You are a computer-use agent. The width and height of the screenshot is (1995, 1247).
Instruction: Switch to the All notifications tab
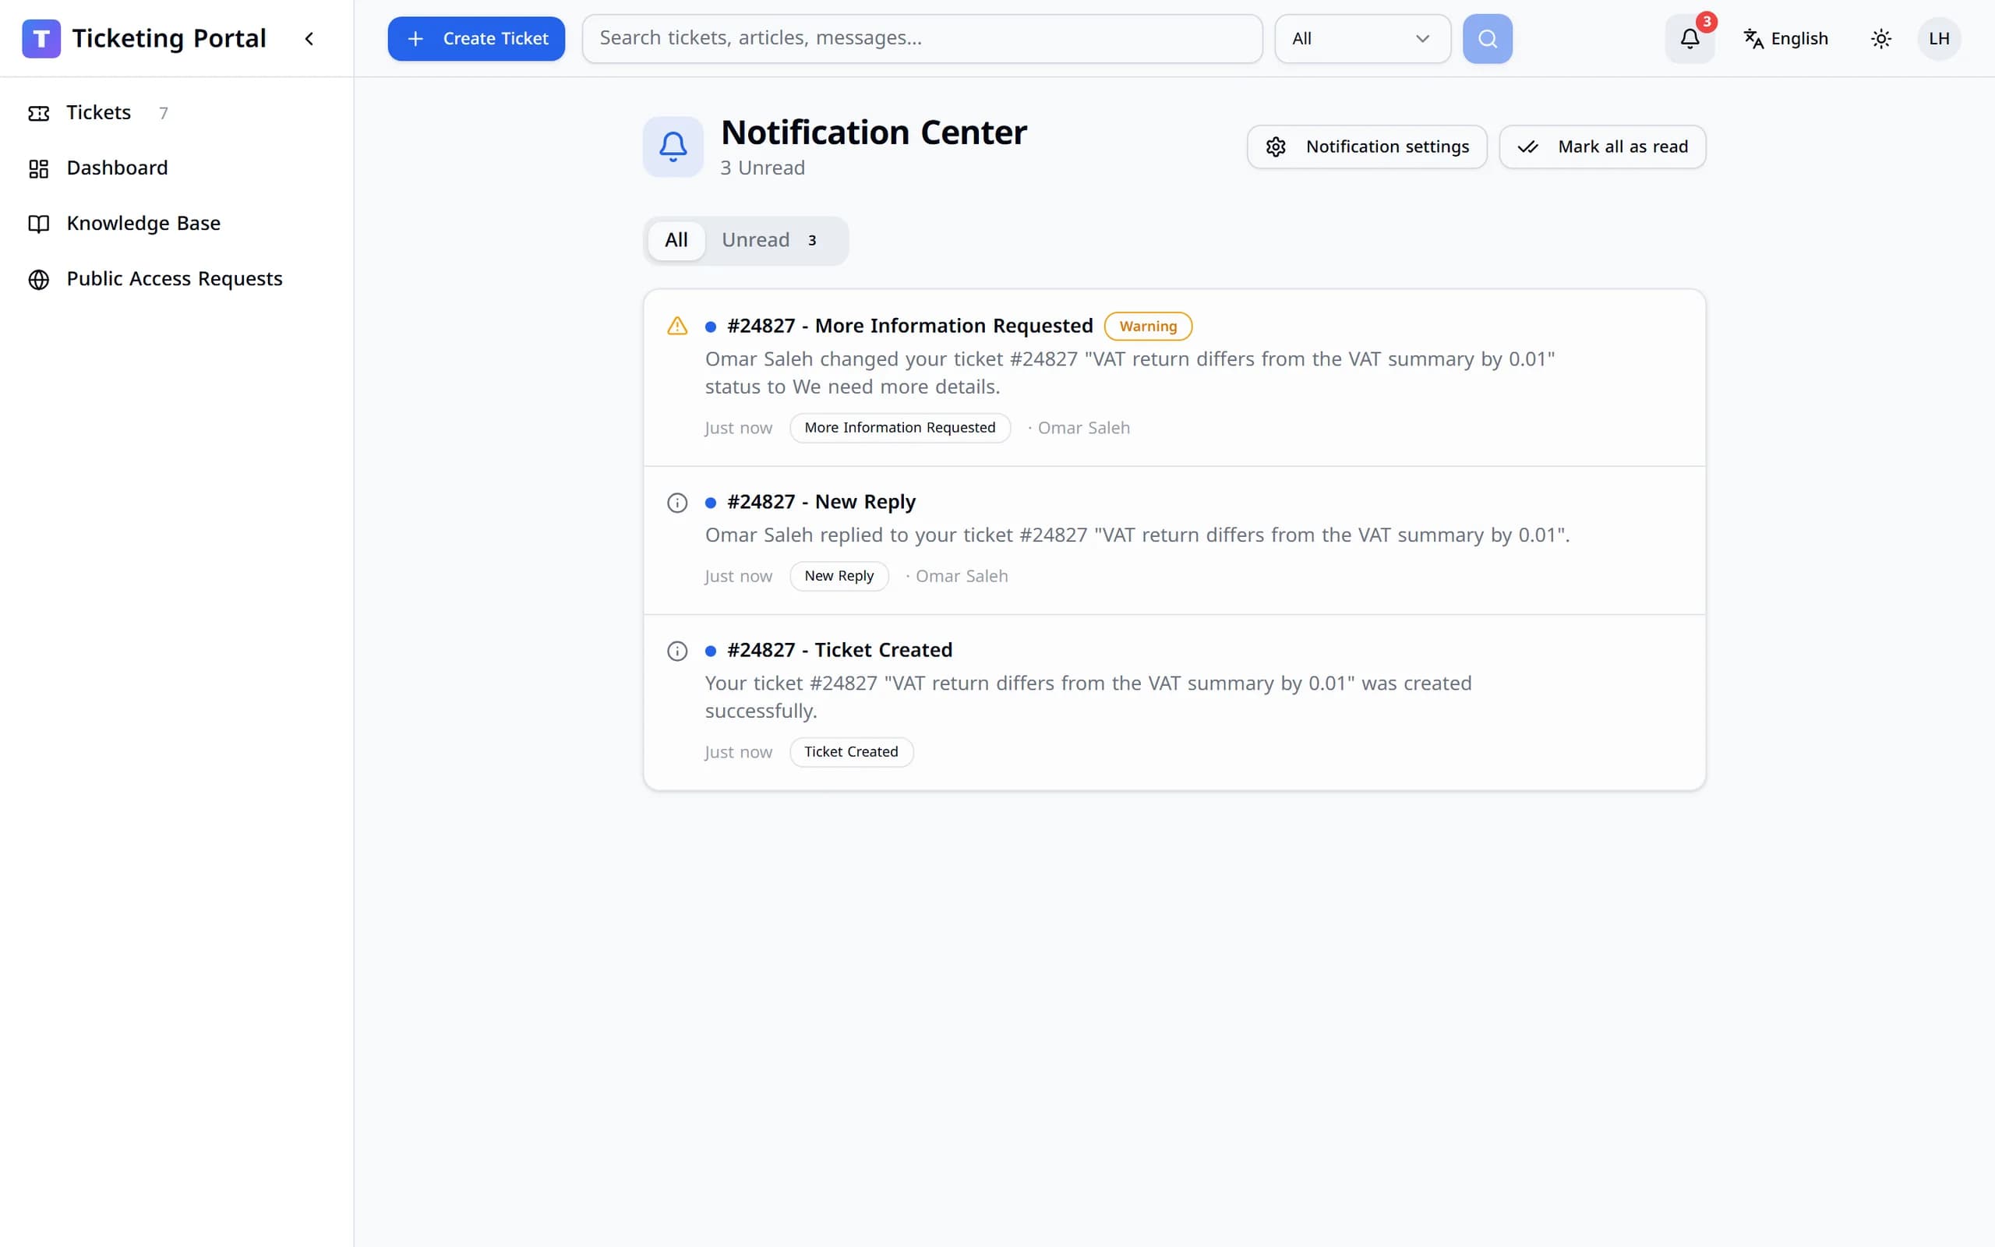click(x=676, y=240)
